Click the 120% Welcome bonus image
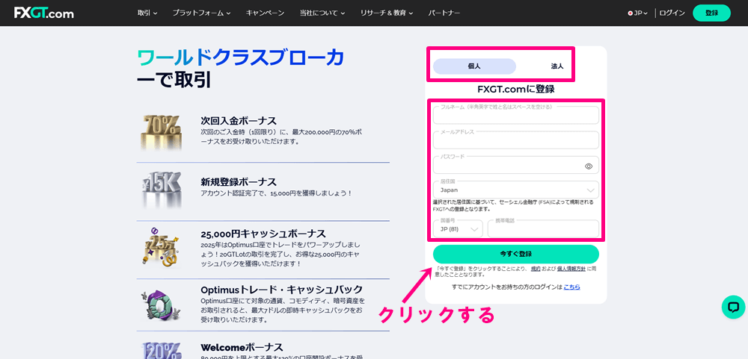 [x=161, y=350]
